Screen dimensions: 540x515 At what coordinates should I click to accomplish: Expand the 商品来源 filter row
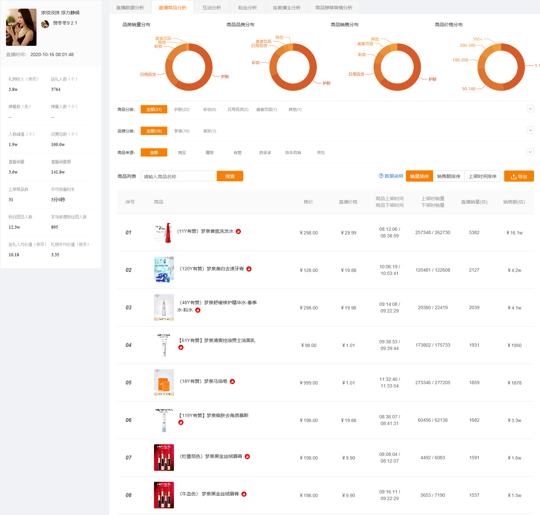(x=530, y=152)
